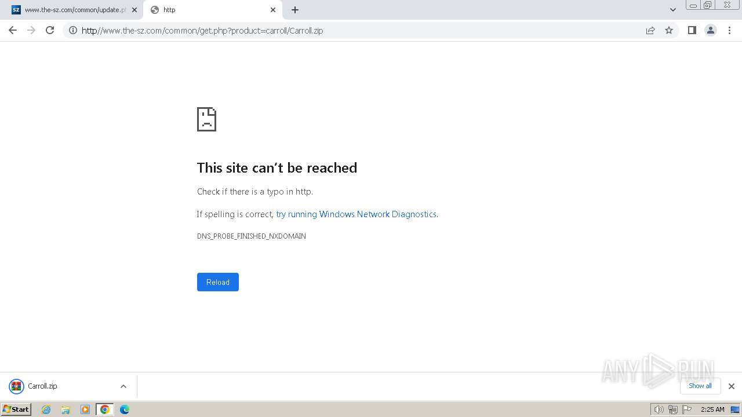Click the DNS_PROBE_FINISHED_NXDOMAIN error code

click(x=252, y=236)
